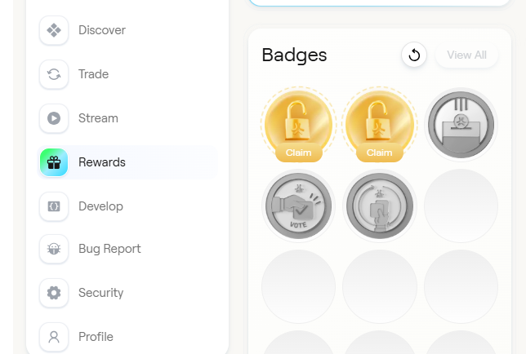Select the silver ballot box badge
The height and width of the screenshot is (354, 526).
(x=461, y=124)
